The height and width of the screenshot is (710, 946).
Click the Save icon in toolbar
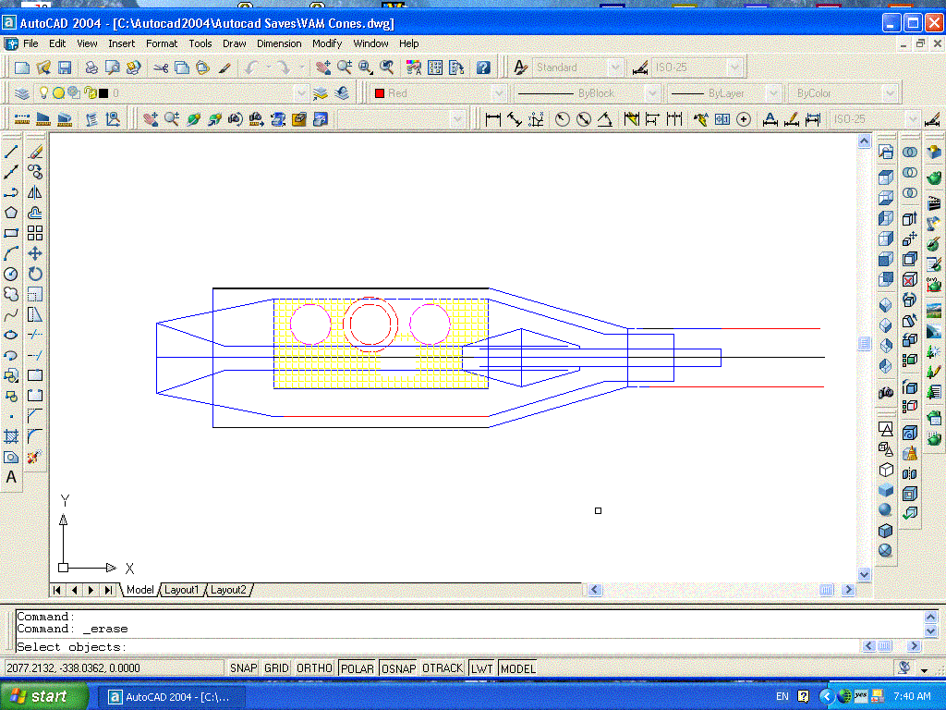coord(65,67)
